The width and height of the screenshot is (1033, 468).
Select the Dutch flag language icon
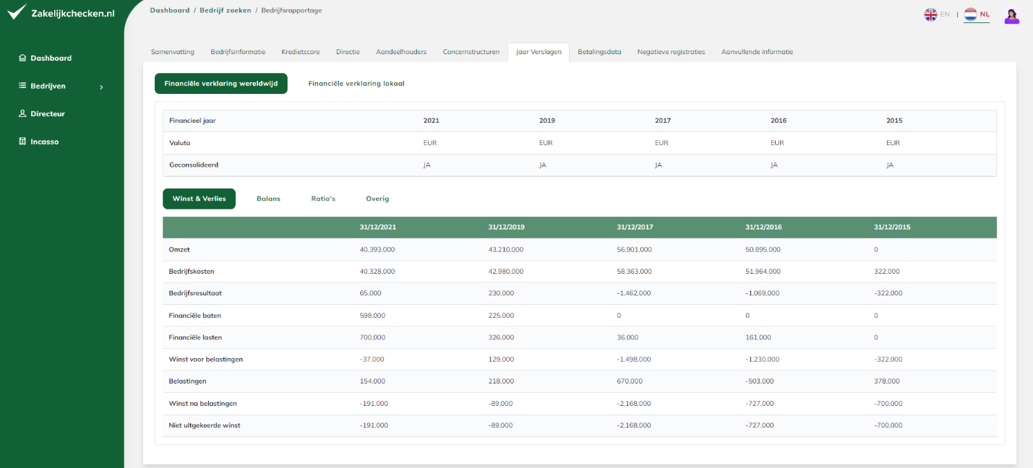(971, 14)
